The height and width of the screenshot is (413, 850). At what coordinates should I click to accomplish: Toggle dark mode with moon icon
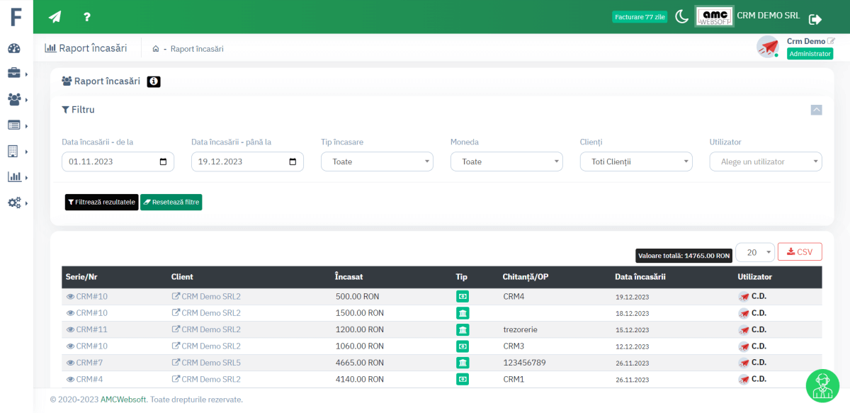click(x=681, y=17)
